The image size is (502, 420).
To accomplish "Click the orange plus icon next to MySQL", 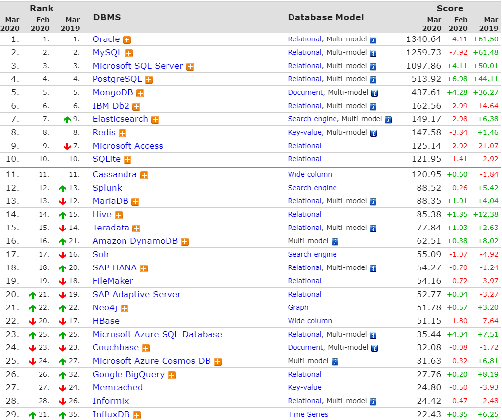I will tap(129, 53).
